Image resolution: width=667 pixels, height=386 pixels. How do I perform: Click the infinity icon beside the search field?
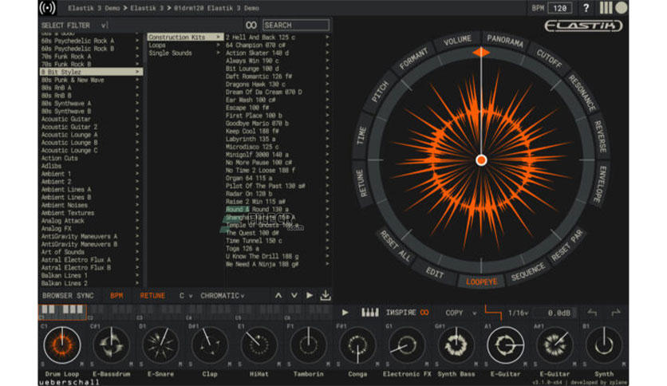(x=251, y=25)
